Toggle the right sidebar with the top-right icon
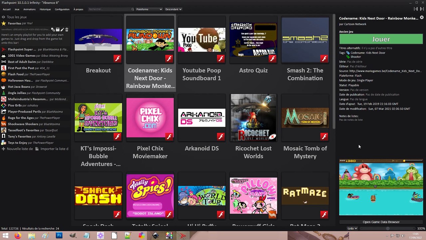Viewport: 426px width, 240px height. (423, 9)
